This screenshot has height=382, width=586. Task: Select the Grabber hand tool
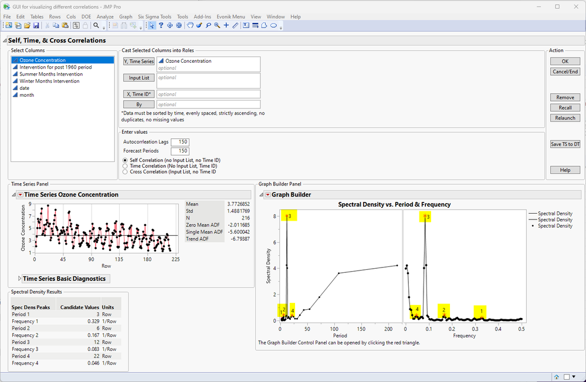coord(190,25)
